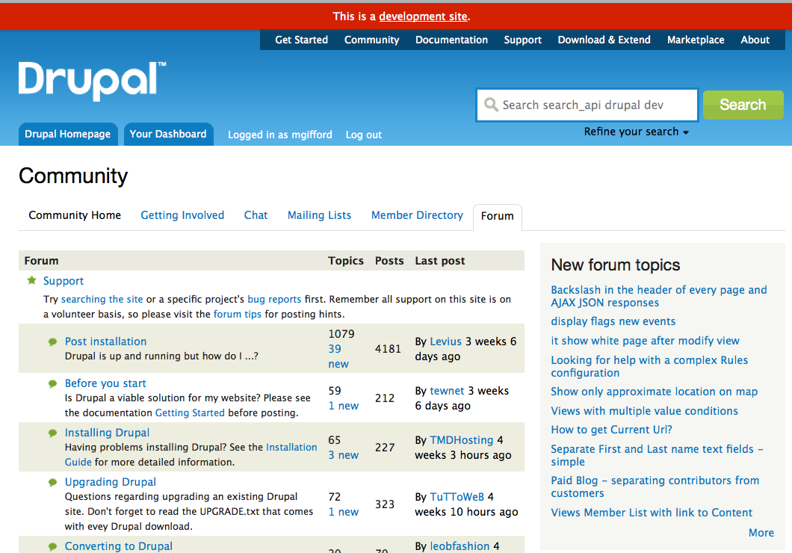Click More link under New forum topics
792x553 pixels.
[x=761, y=533]
